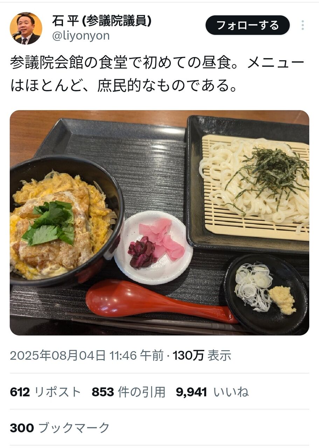Click the pink pickles dish in photo
This screenshot has height=448, width=319.
[x=154, y=247]
